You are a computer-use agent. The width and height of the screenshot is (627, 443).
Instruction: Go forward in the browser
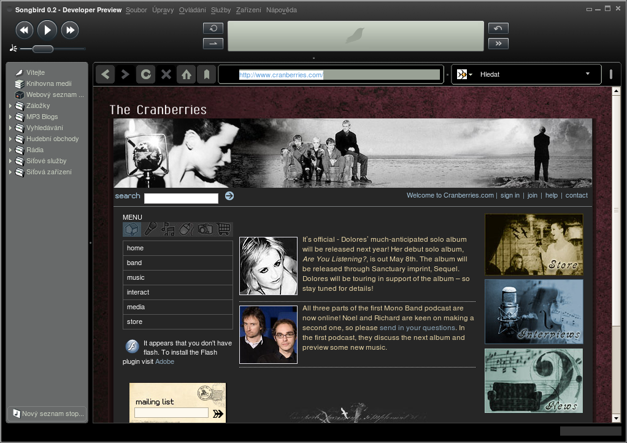[125, 74]
